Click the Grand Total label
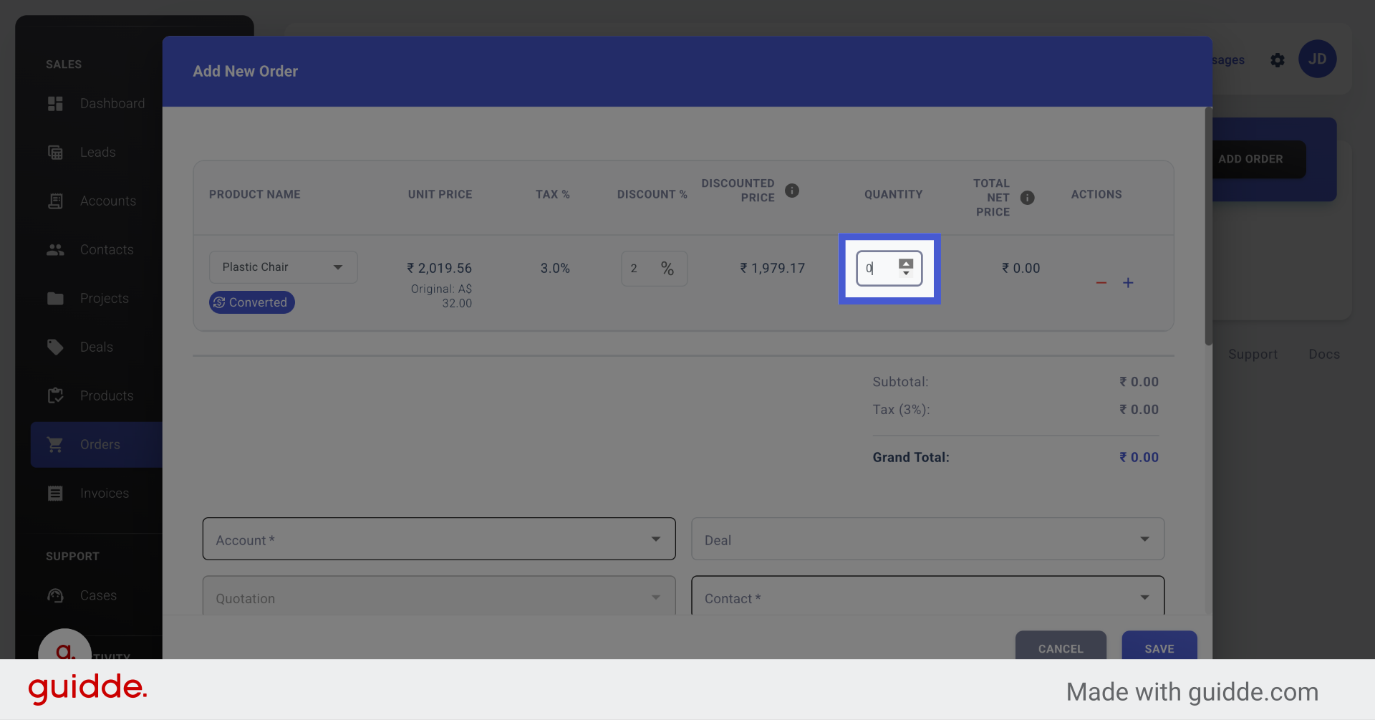The height and width of the screenshot is (720, 1375). click(x=911, y=457)
